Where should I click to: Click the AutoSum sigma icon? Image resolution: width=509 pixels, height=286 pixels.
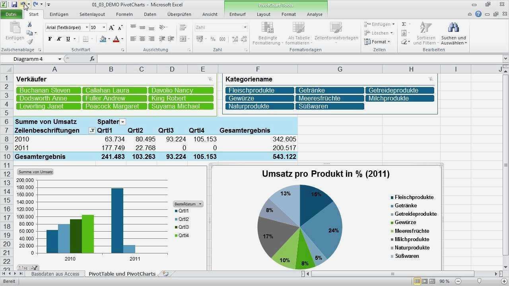tap(404, 24)
